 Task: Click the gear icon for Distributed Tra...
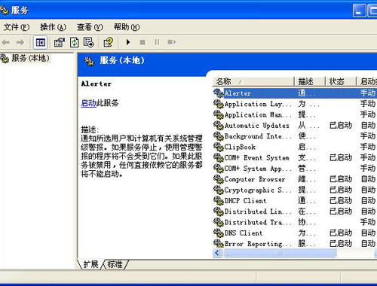pos(219,223)
